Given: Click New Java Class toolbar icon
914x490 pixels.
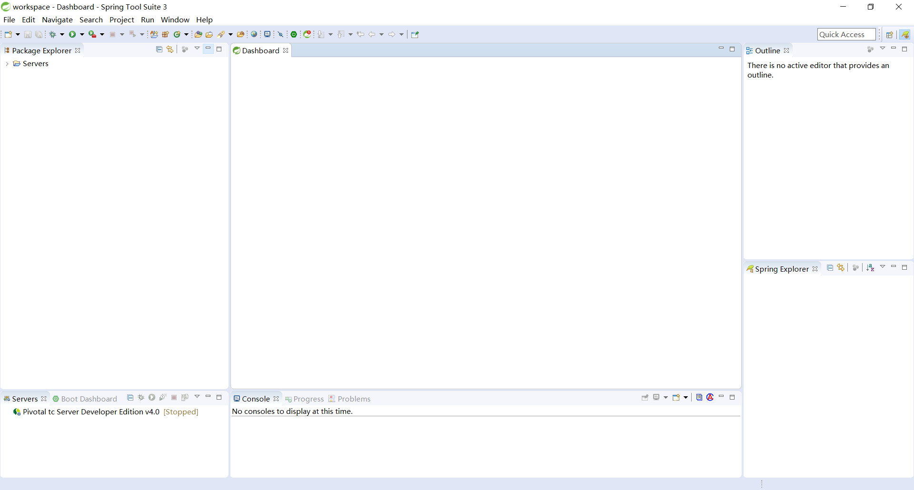Looking at the screenshot, I should pyautogui.click(x=177, y=34).
